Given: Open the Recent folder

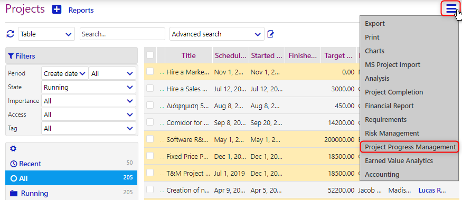Looking at the screenshot, I should tap(71, 164).
